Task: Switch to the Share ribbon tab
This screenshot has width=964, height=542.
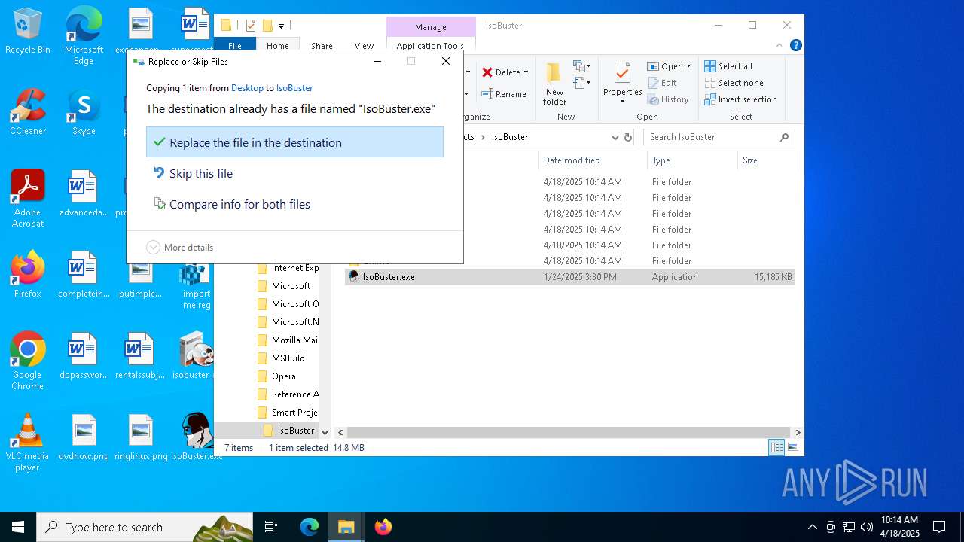Action: [322, 45]
